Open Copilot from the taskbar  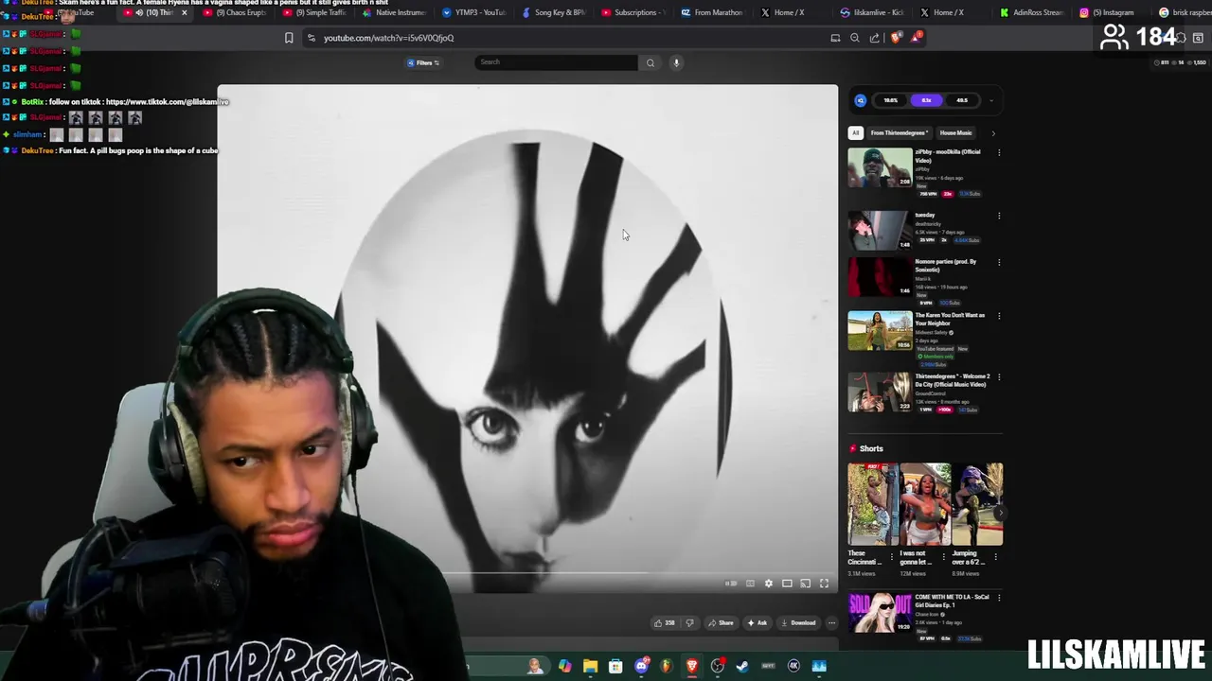click(x=565, y=666)
